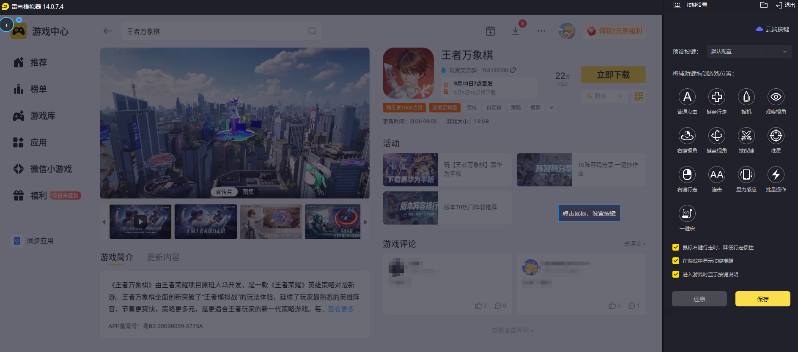
Task: Show the QR code download icon
Action: tap(639, 96)
